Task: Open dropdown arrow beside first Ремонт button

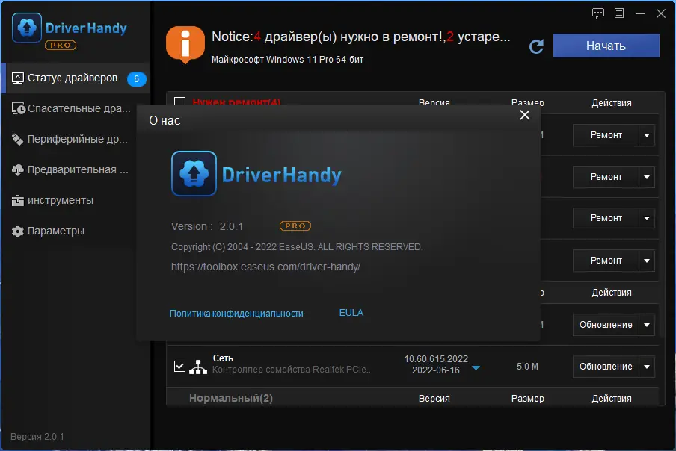Action: click(647, 135)
